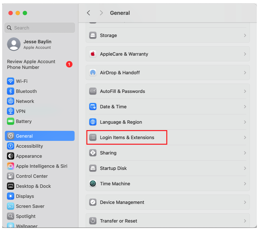259x231 pixels.
Task: Open Accessibility via its blue icon
Action: (x=10, y=146)
